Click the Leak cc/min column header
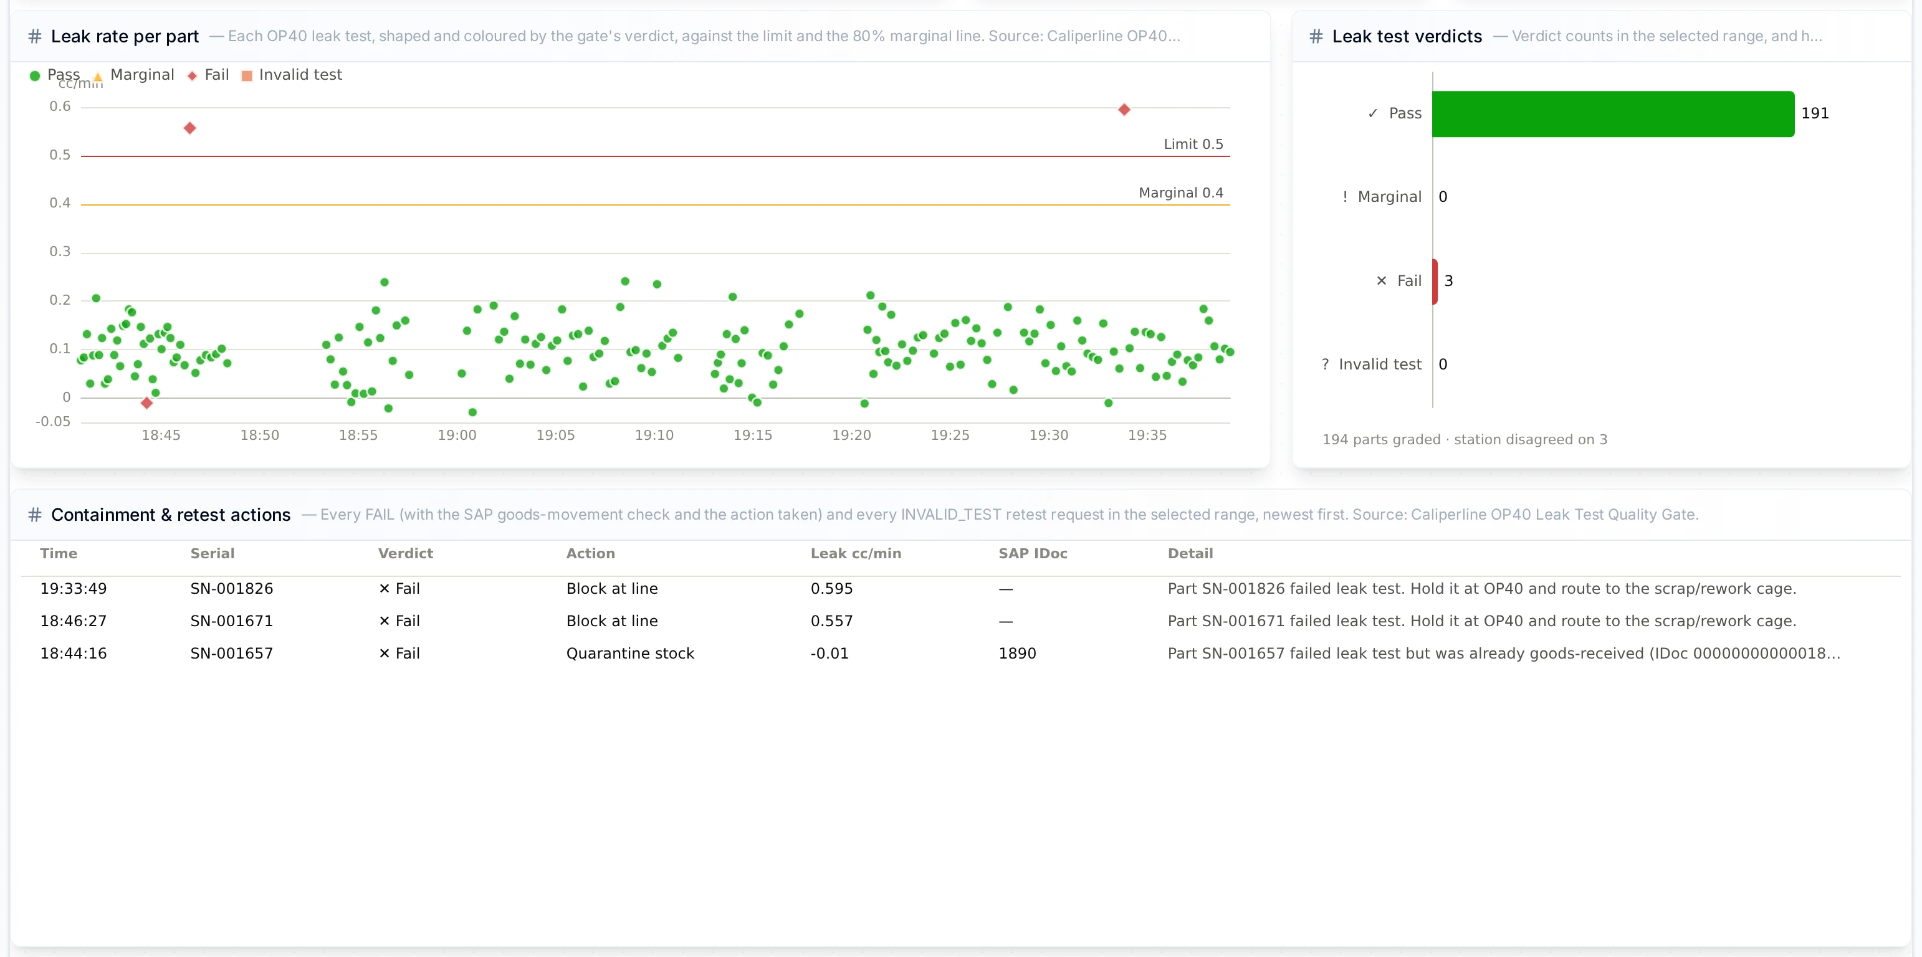 [x=856, y=553]
